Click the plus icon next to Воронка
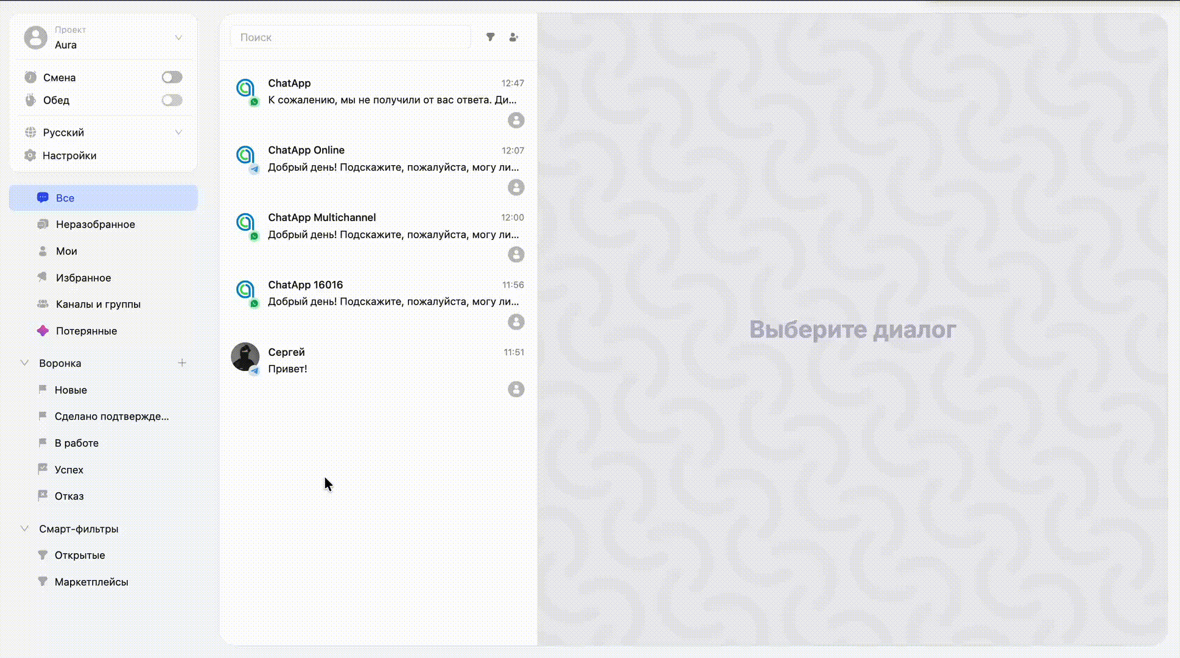 pyautogui.click(x=182, y=363)
